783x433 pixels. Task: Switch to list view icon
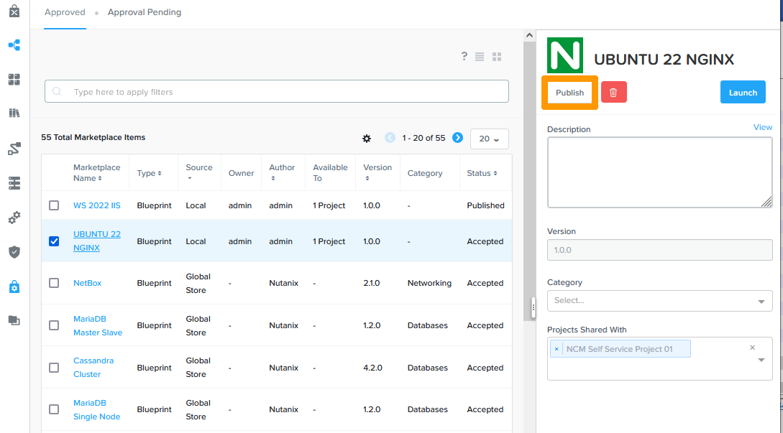(x=480, y=57)
